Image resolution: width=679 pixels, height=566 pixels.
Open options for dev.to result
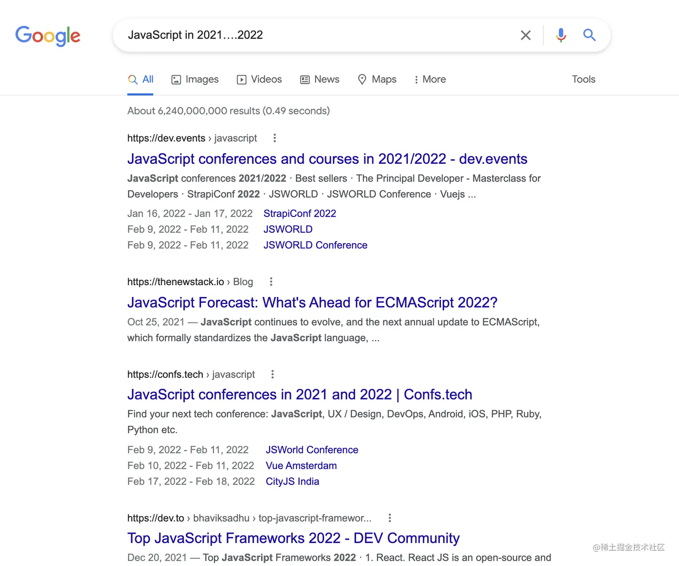point(390,518)
